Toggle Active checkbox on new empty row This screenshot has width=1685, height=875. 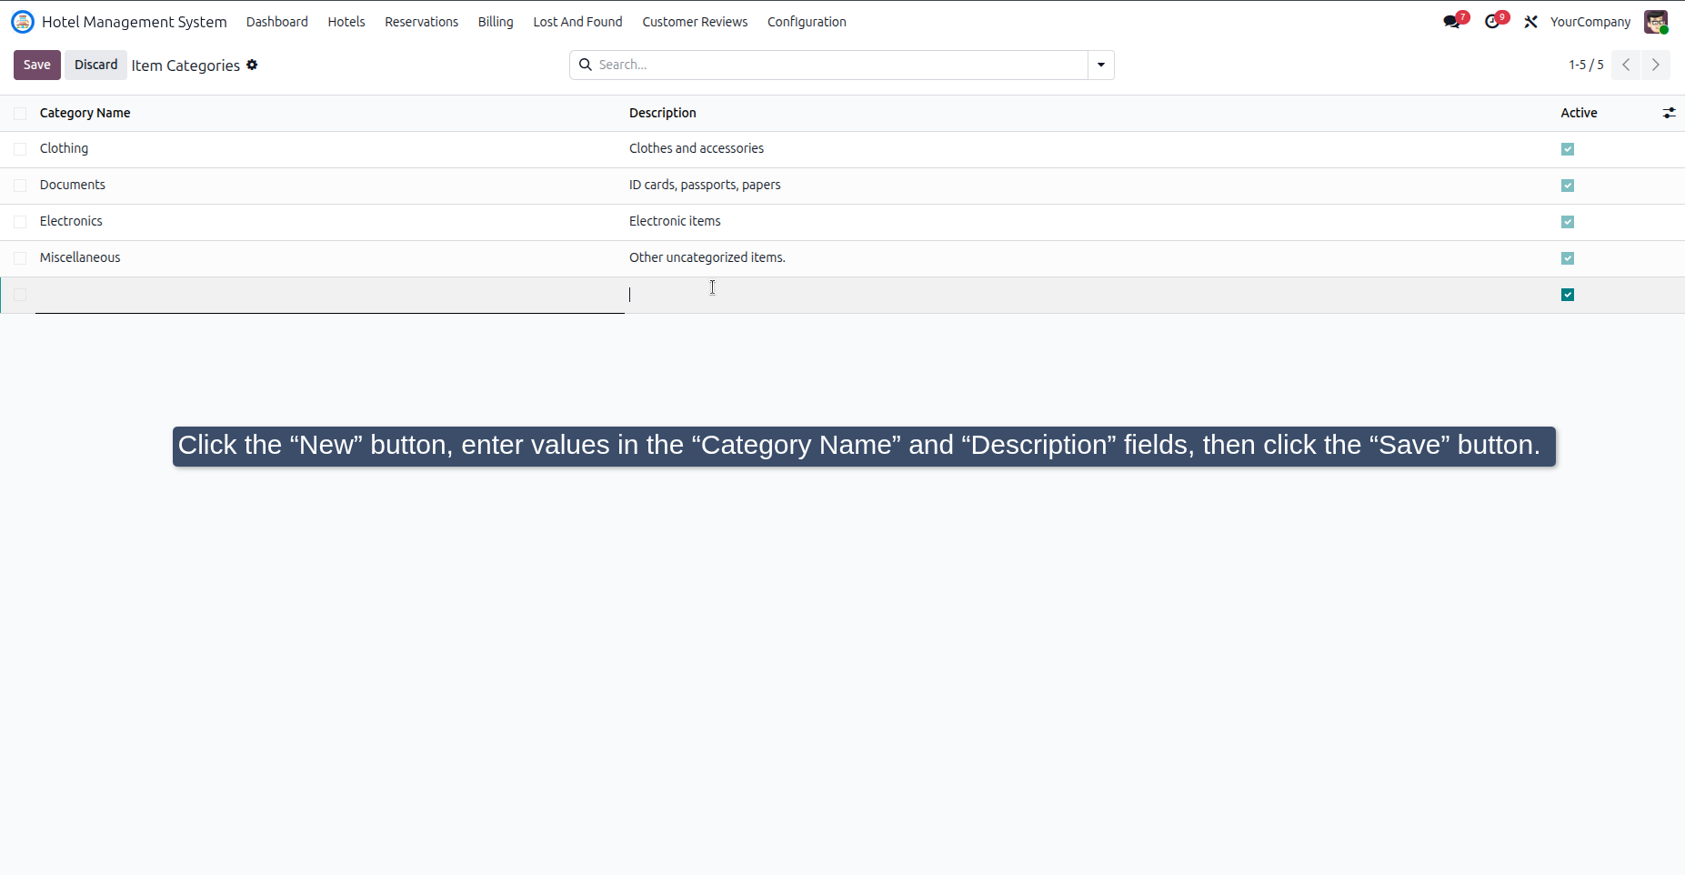[x=1568, y=295]
